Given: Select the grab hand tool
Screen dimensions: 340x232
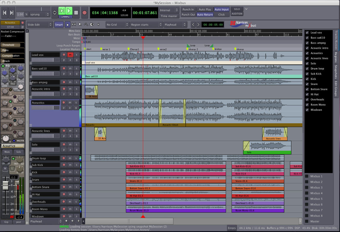Looking at the screenshot, I should pyautogui.click(x=67, y=24).
